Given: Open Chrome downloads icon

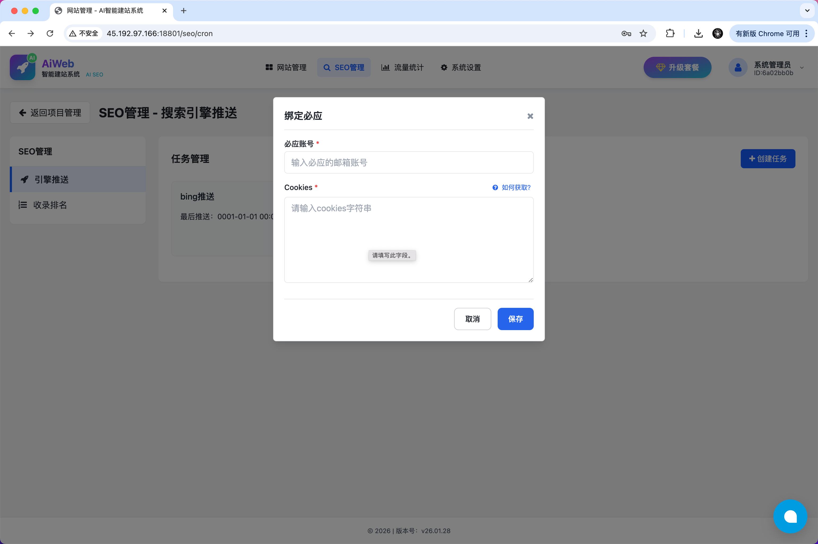Looking at the screenshot, I should [x=698, y=34].
